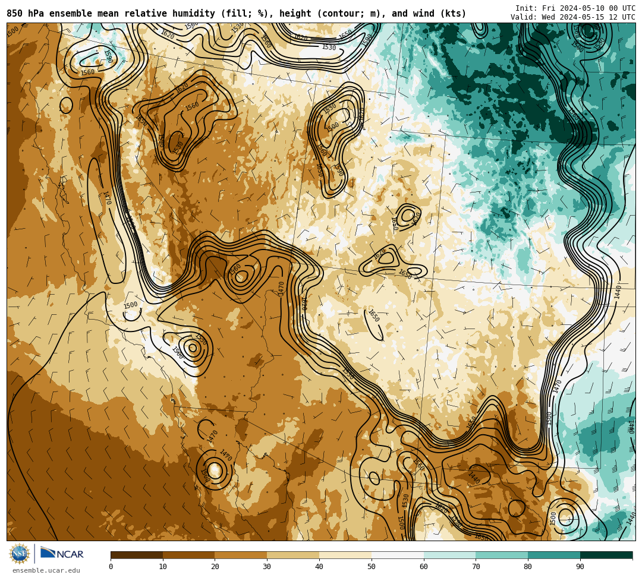Click the colorbar tick label 10
642x578 pixels.
[163, 567]
